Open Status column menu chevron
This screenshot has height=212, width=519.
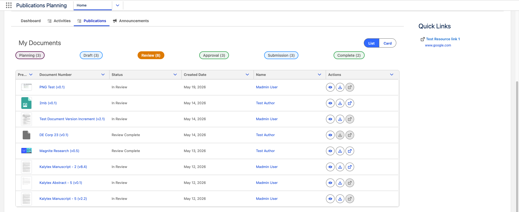pos(175,75)
